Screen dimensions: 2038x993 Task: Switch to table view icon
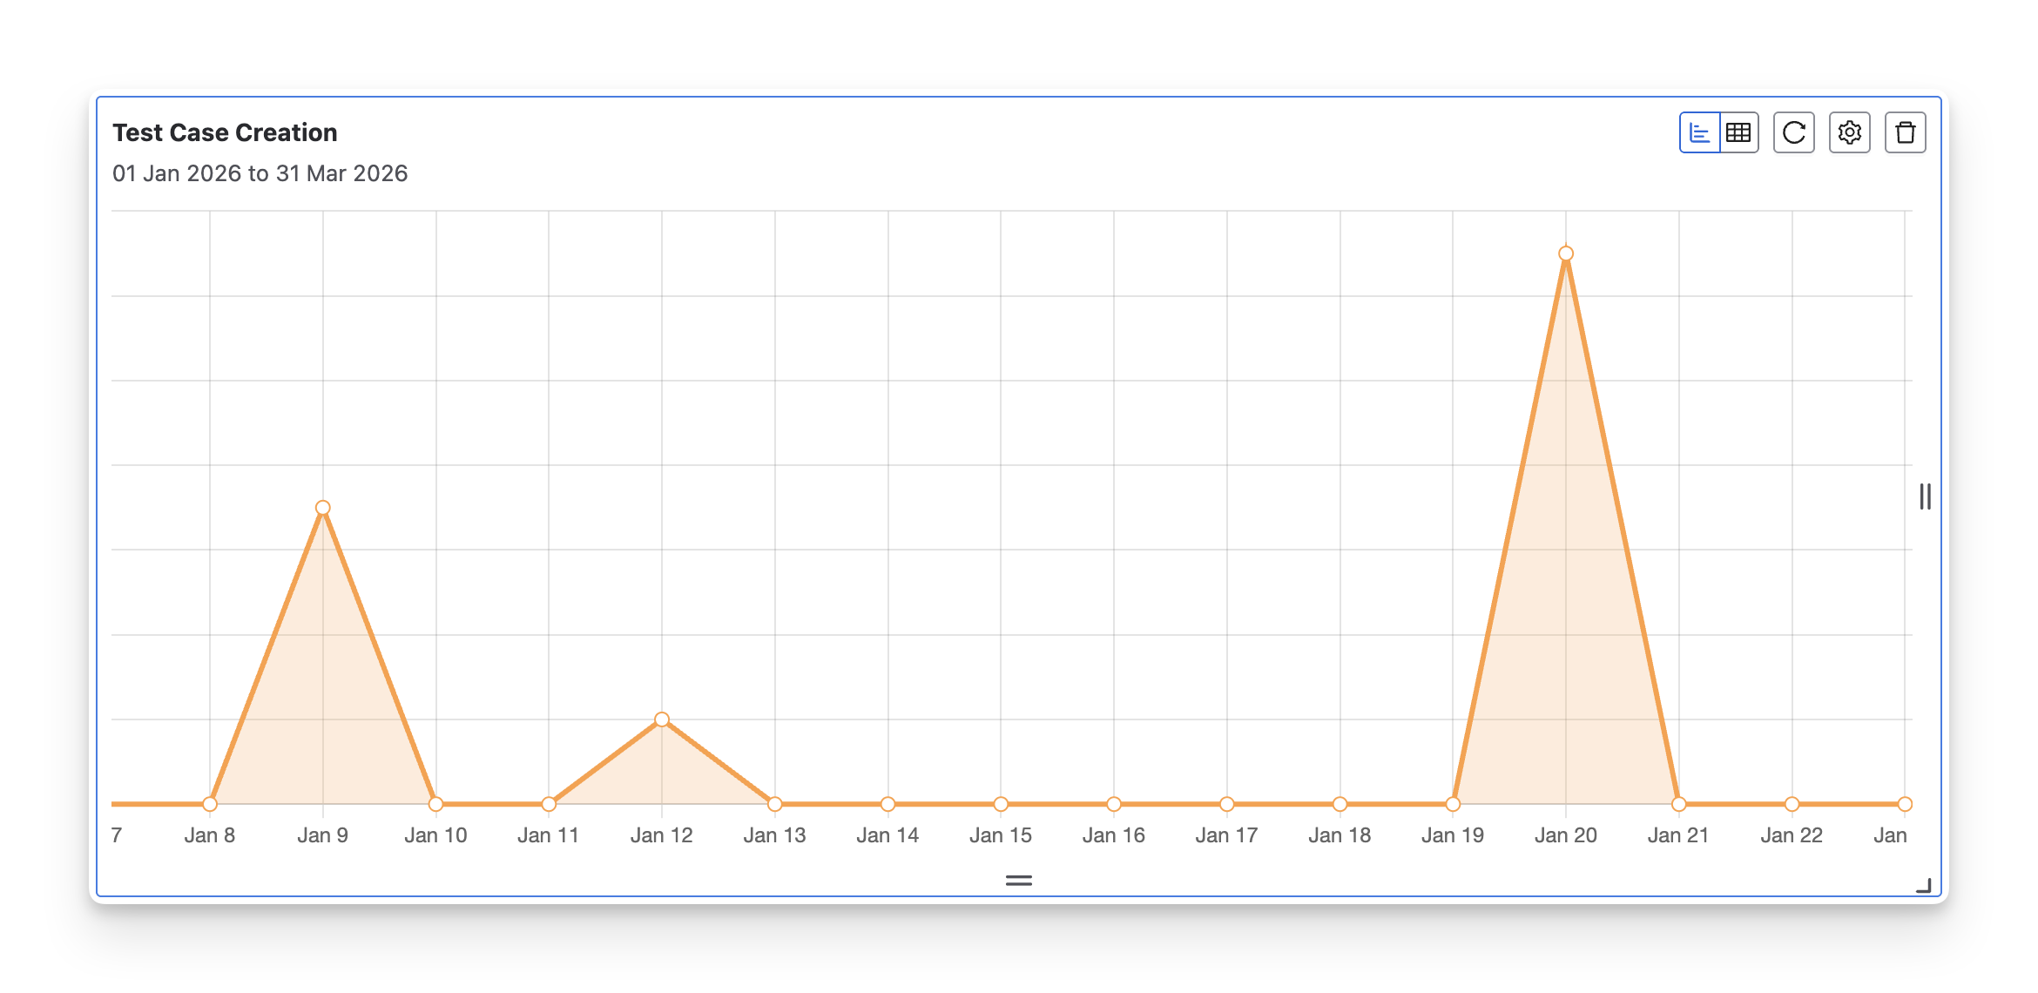(x=1738, y=132)
